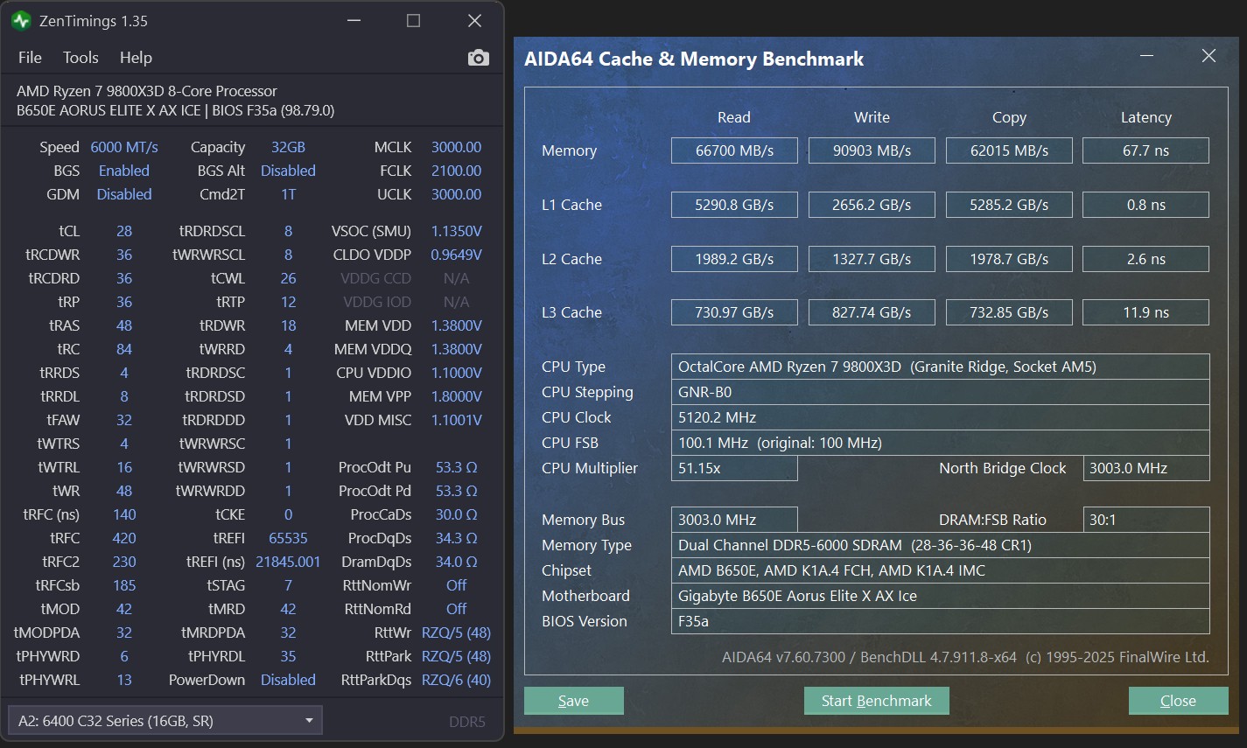Click the ZenTimings green logo icon
This screenshot has width=1247, height=748.
coord(20,19)
